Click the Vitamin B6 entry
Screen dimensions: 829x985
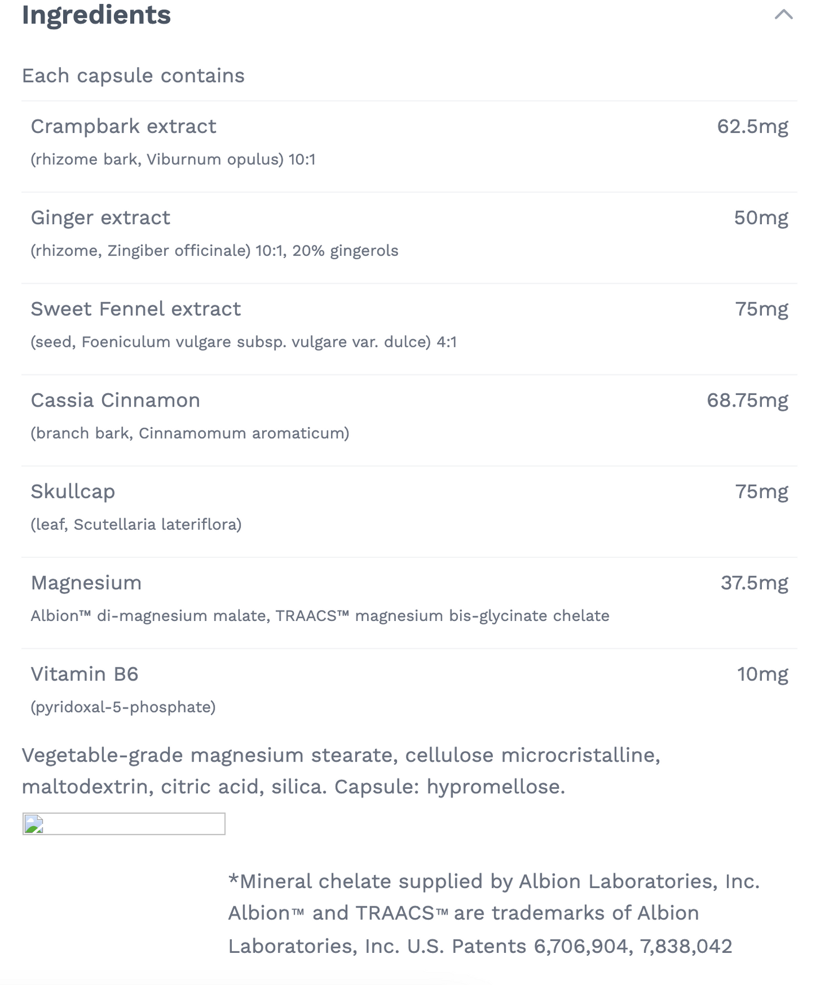click(x=84, y=674)
